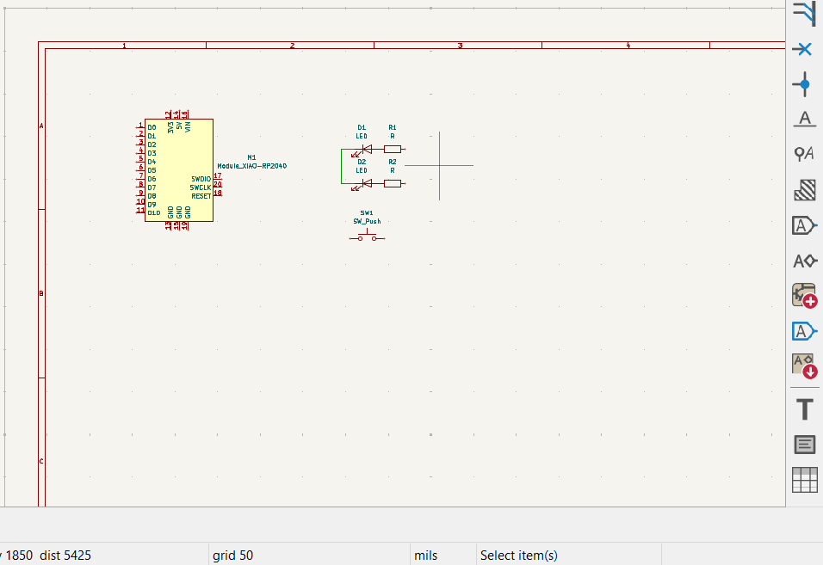Select the junction placement tool

[x=804, y=84]
